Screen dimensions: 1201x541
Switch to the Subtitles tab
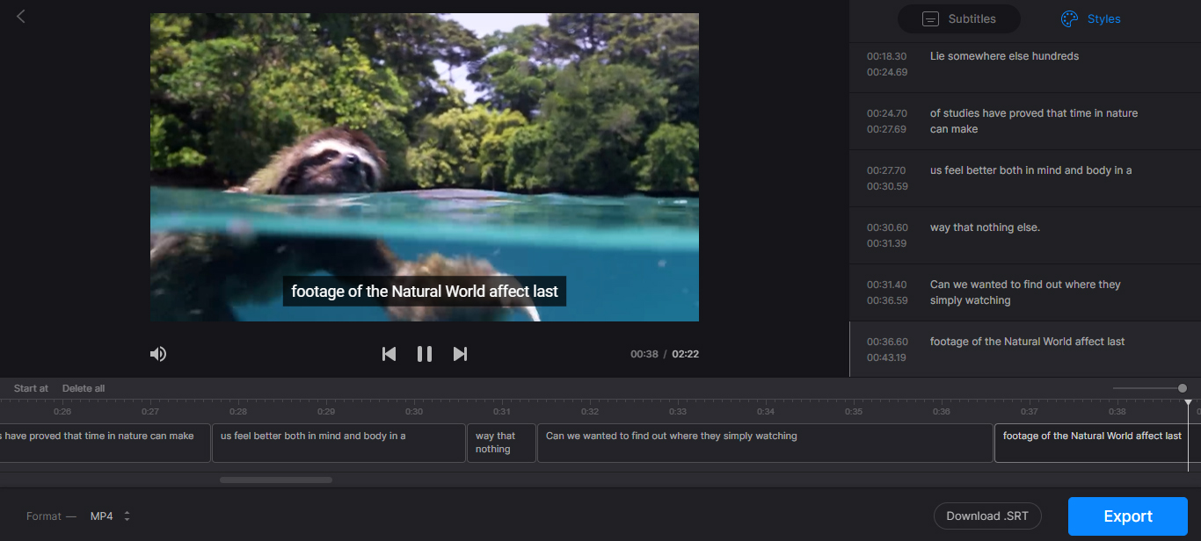pos(958,18)
